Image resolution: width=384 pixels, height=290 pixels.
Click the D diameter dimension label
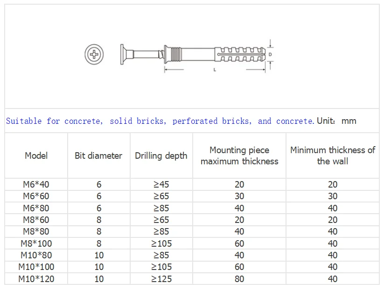tap(271, 54)
